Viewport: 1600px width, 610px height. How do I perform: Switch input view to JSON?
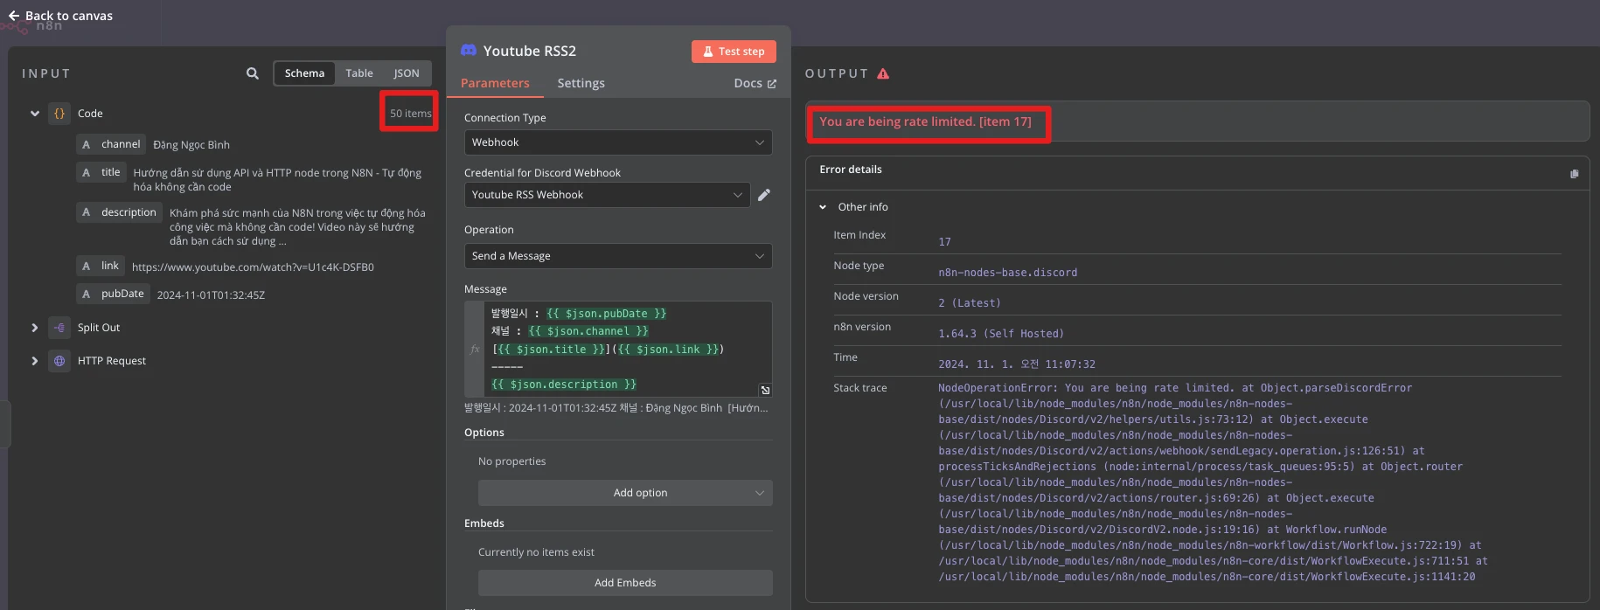pyautogui.click(x=407, y=73)
